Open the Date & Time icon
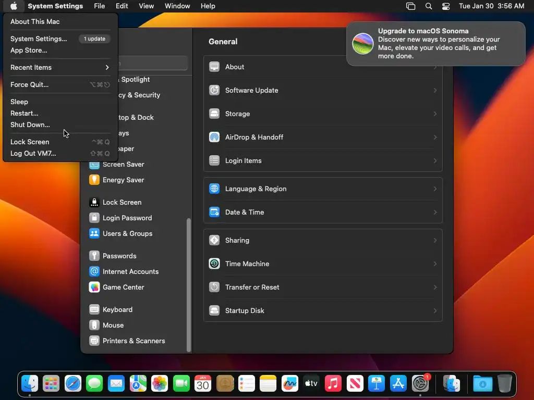Screen dimensions: 534x400 pyautogui.click(x=214, y=212)
